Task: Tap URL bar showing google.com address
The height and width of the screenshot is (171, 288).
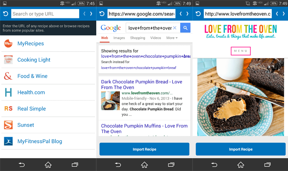Action: click(141, 14)
